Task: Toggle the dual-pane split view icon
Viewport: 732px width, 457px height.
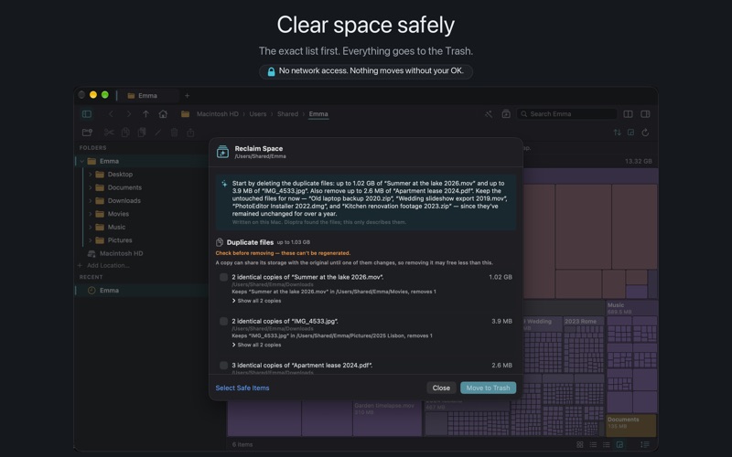Action: pyautogui.click(x=628, y=113)
